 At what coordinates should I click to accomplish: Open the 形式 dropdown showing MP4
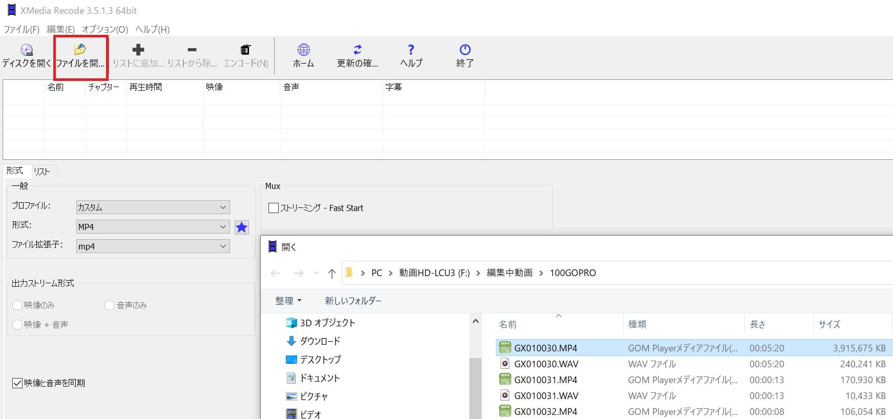pyautogui.click(x=153, y=227)
